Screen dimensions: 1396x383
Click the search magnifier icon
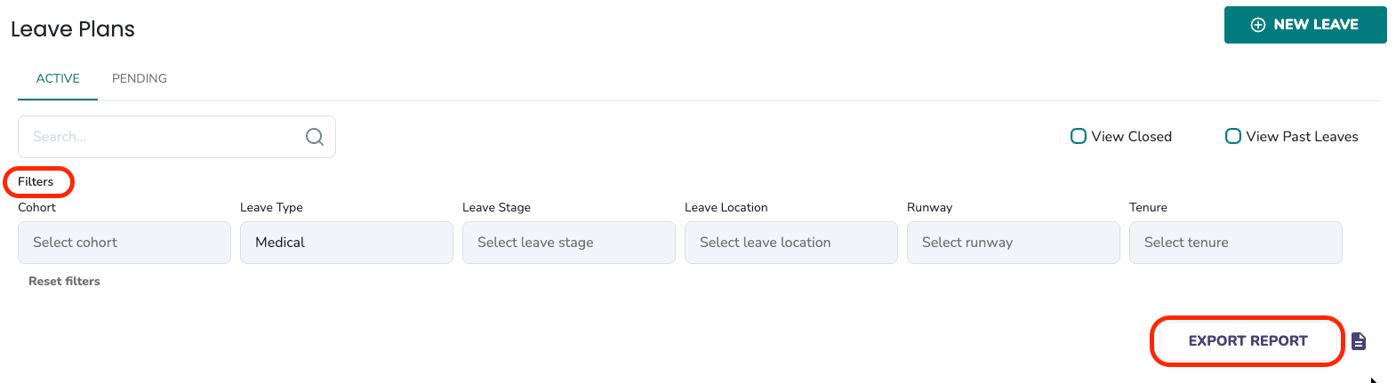tap(315, 137)
